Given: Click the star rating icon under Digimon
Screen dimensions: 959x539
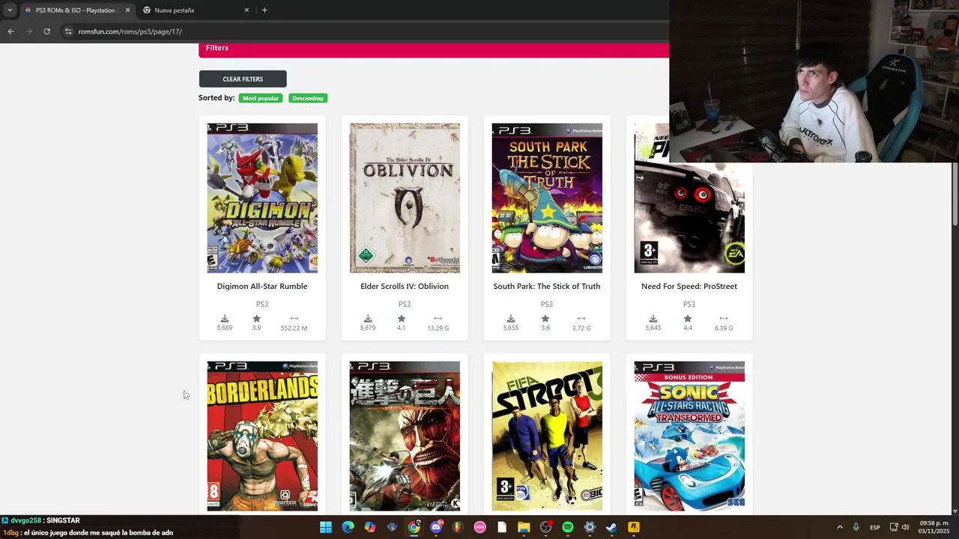Looking at the screenshot, I should pos(256,319).
